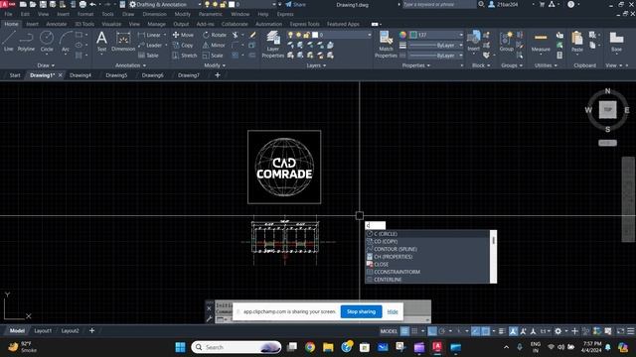The width and height of the screenshot is (636, 357).
Task: Click the Copy tool in Modify panel
Action: click(183, 46)
